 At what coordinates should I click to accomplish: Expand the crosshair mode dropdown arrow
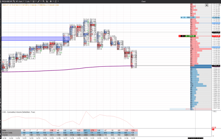[53, 1]
